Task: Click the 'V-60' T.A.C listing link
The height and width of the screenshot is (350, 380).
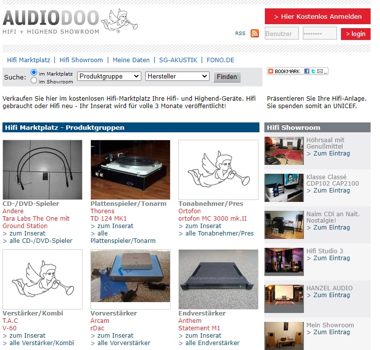Action: (9, 328)
